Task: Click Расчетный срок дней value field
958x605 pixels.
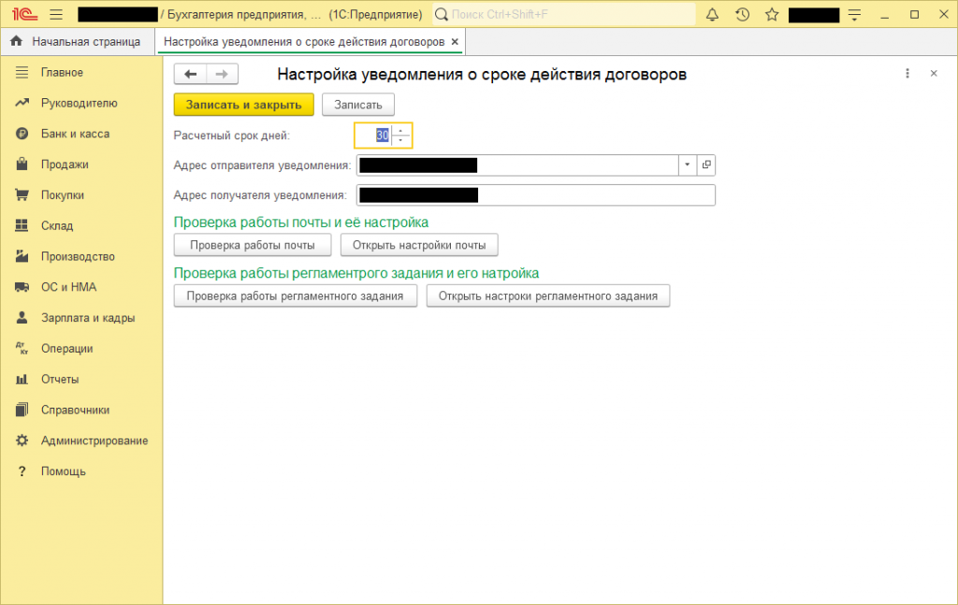Action: [x=372, y=135]
